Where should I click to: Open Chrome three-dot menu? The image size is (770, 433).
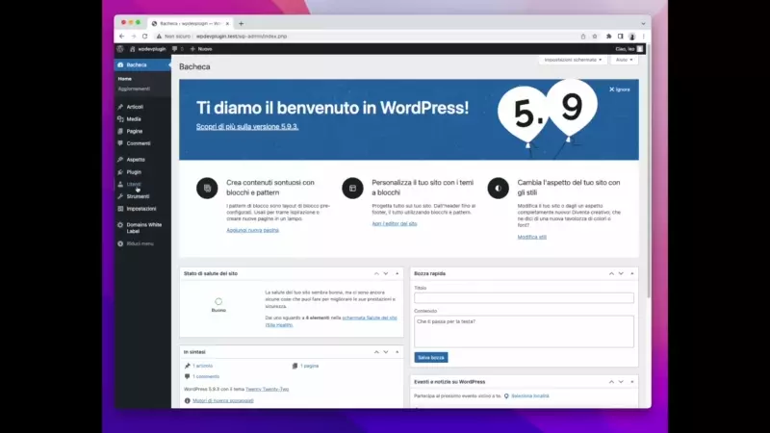[643, 37]
